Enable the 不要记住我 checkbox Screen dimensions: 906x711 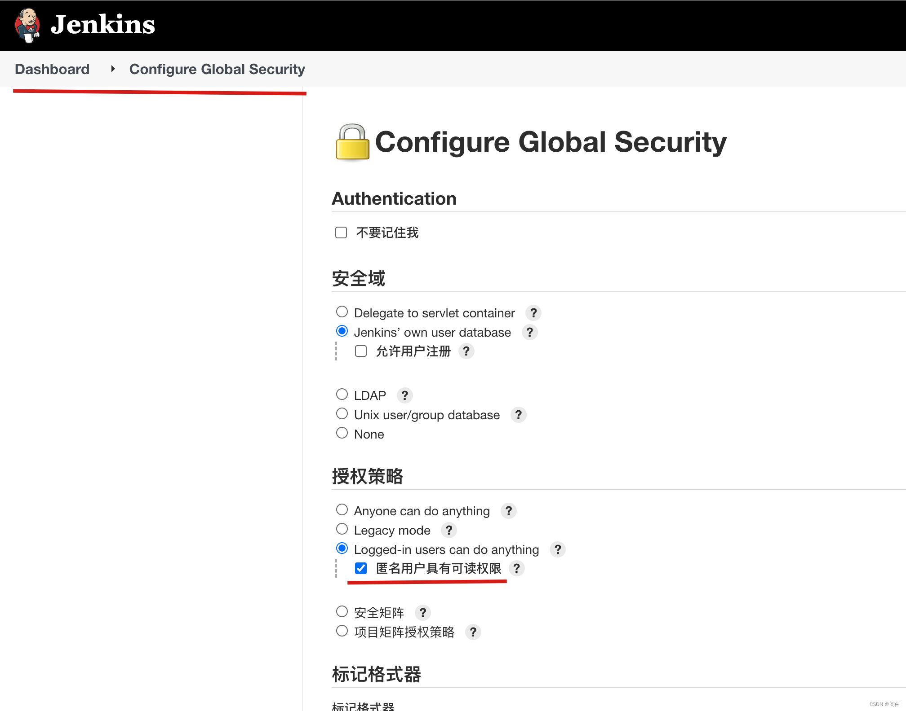coord(340,232)
